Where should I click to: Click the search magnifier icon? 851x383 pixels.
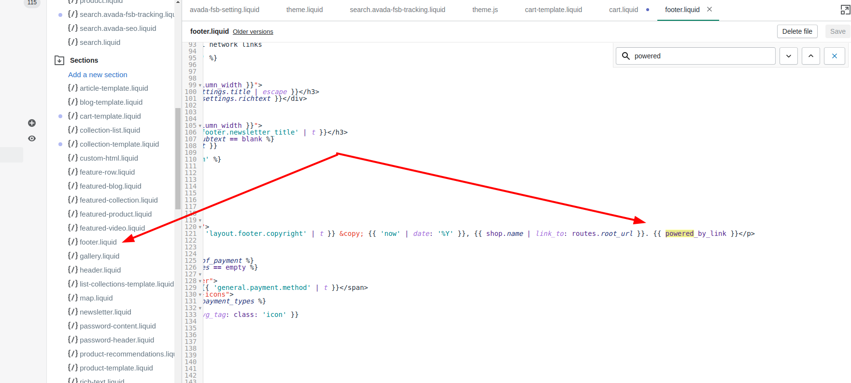[x=626, y=56]
